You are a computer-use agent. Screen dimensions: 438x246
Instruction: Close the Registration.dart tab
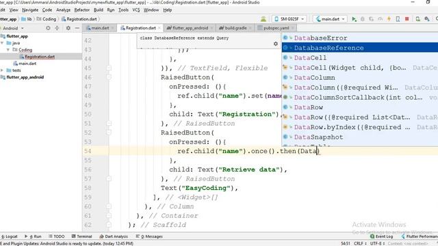(x=159, y=28)
